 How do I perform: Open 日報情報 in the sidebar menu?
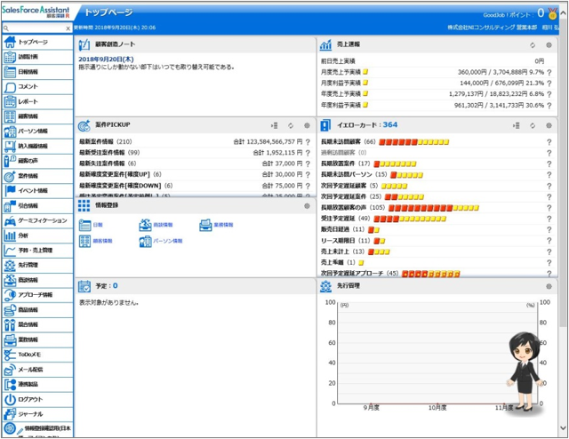[x=37, y=72]
